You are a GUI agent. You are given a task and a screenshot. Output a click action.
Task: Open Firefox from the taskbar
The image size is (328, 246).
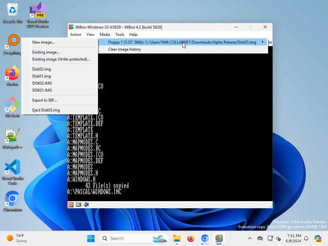(191, 238)
